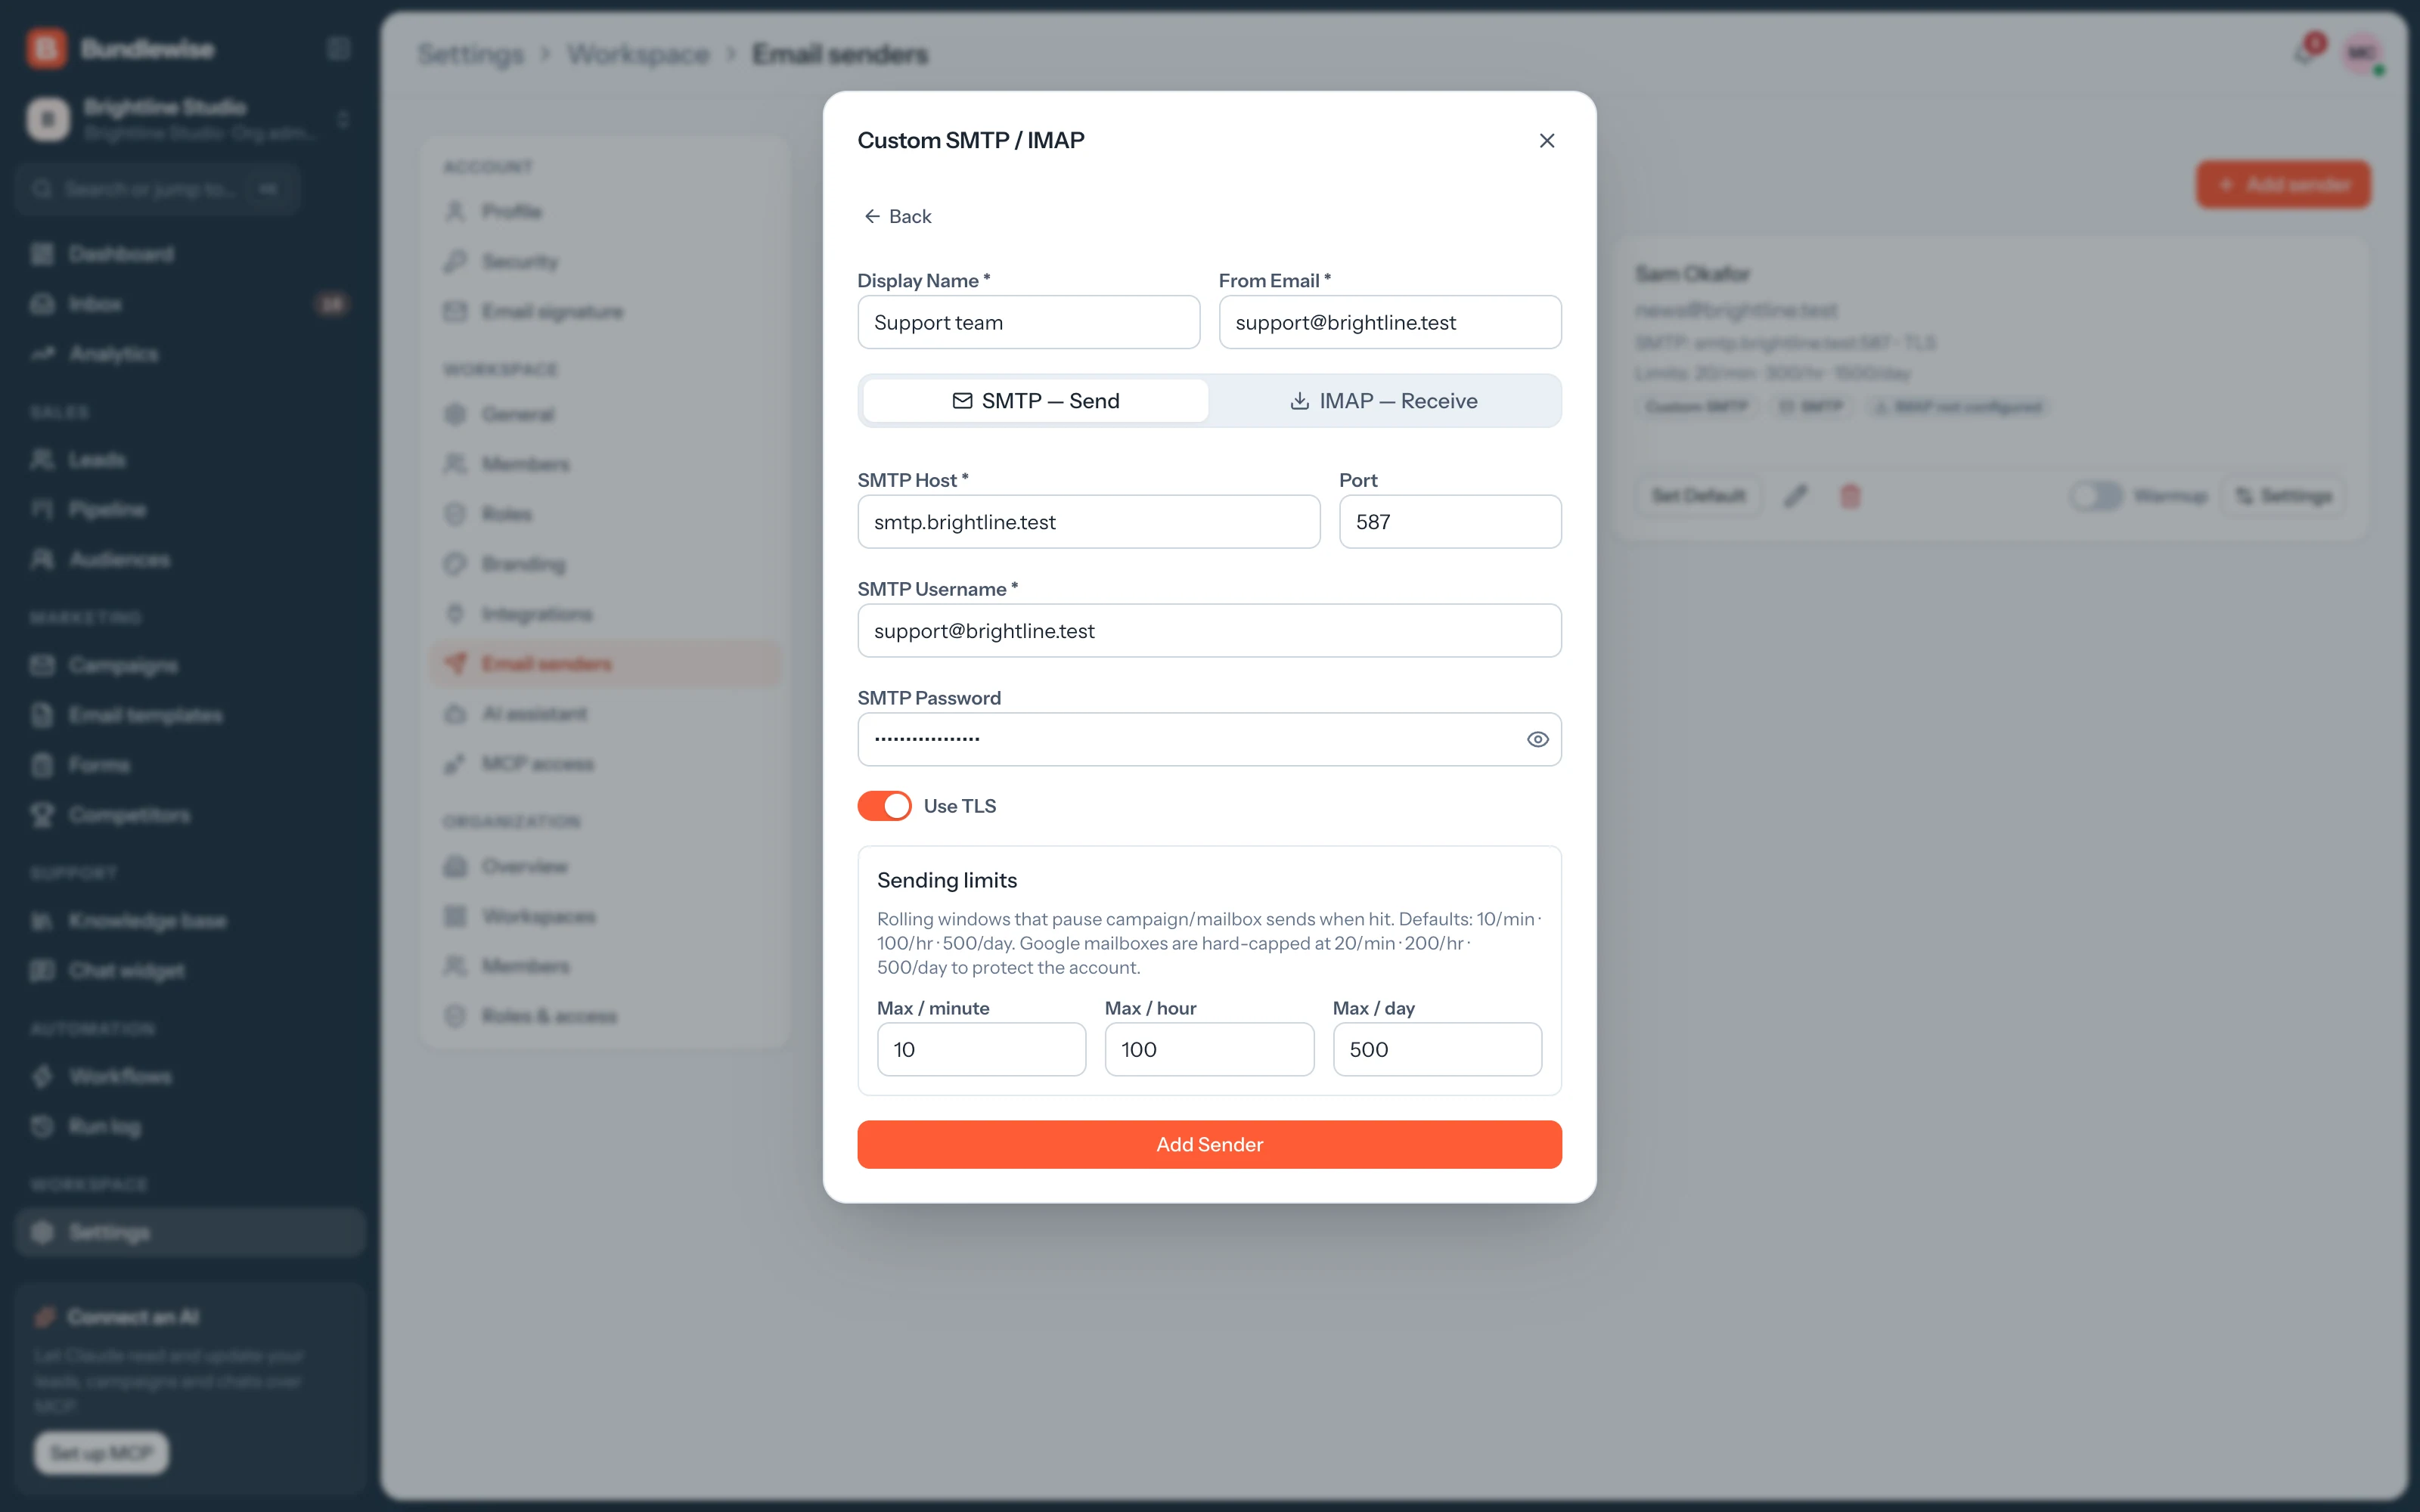Screen dimensions: 2420x1512
Task: Turn off the Use TLS toggle
Action: click(884, 806)
